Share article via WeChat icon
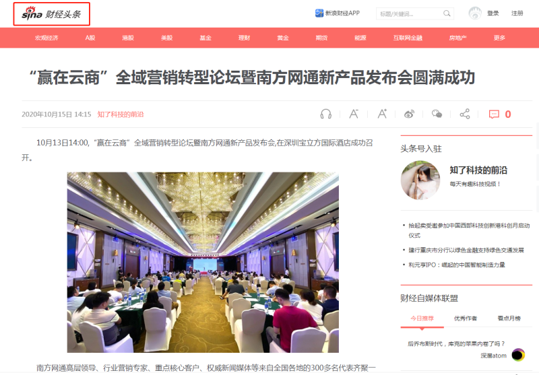The image size is (539, 375). pos(437,114)
